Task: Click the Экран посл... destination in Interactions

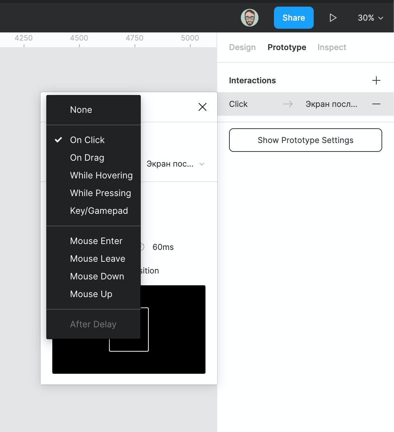Action: coord(331,104)
